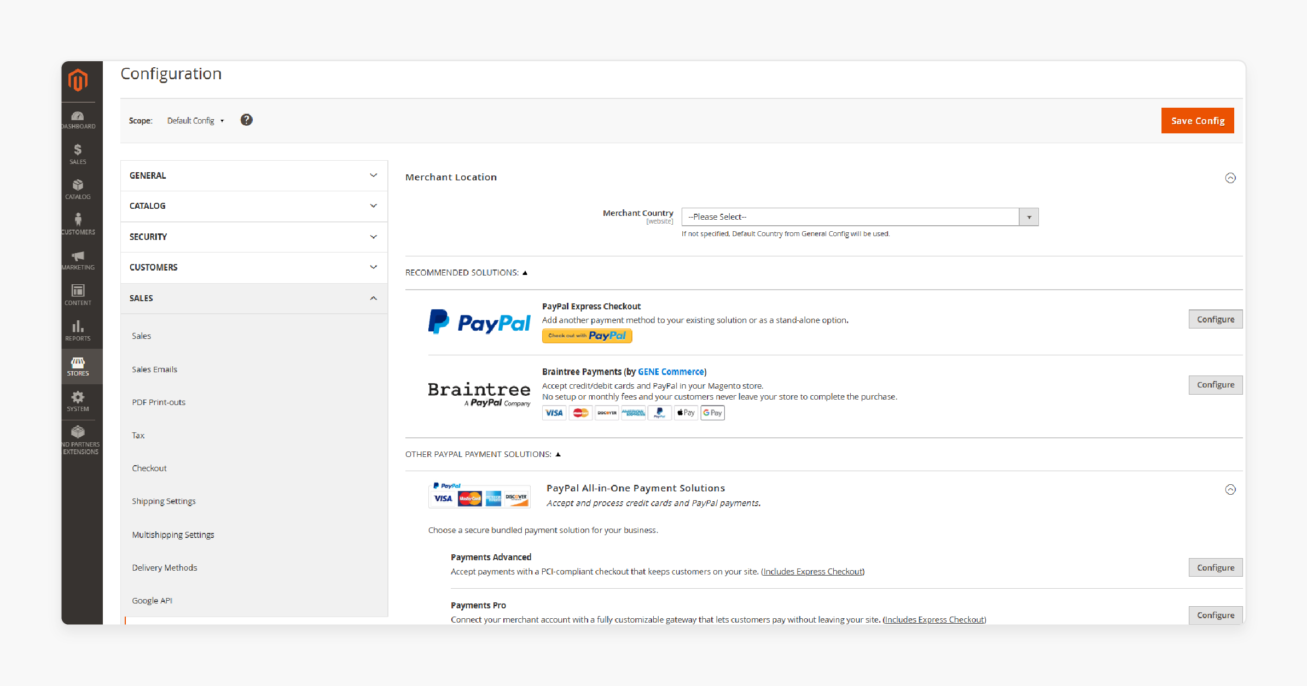Image resolution: width=1307 pixels, height=686 pixels.
Task: Select Multishipping Settings
Action: (x=173, y=535)
